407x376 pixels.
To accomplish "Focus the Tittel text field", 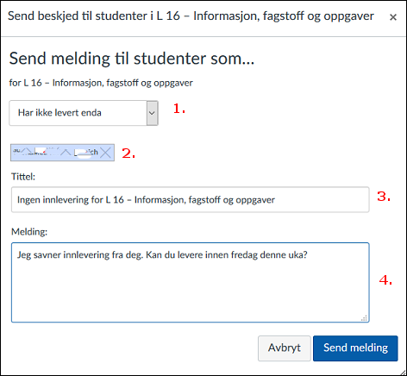I will coord(191,199).
